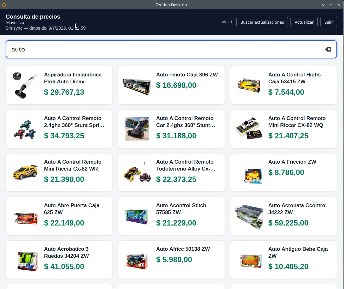The height and width of the screenshot is (289, 344).
Task: Select title Auto Abre Puerta Caja 625 ZW
Action: (x=72, y=209)
